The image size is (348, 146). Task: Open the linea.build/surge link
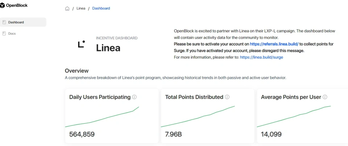tap(261, 57)
